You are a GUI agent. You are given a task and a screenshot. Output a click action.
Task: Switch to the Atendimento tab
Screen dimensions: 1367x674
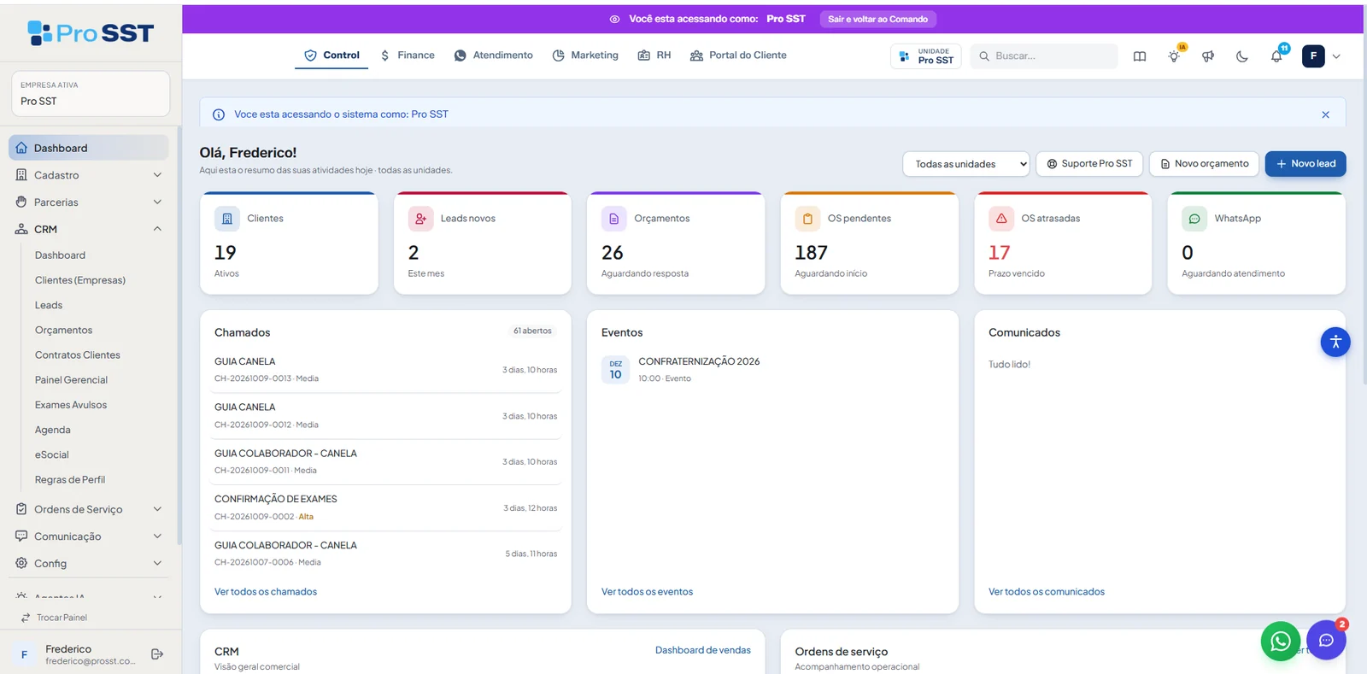(x=493, y=56)
